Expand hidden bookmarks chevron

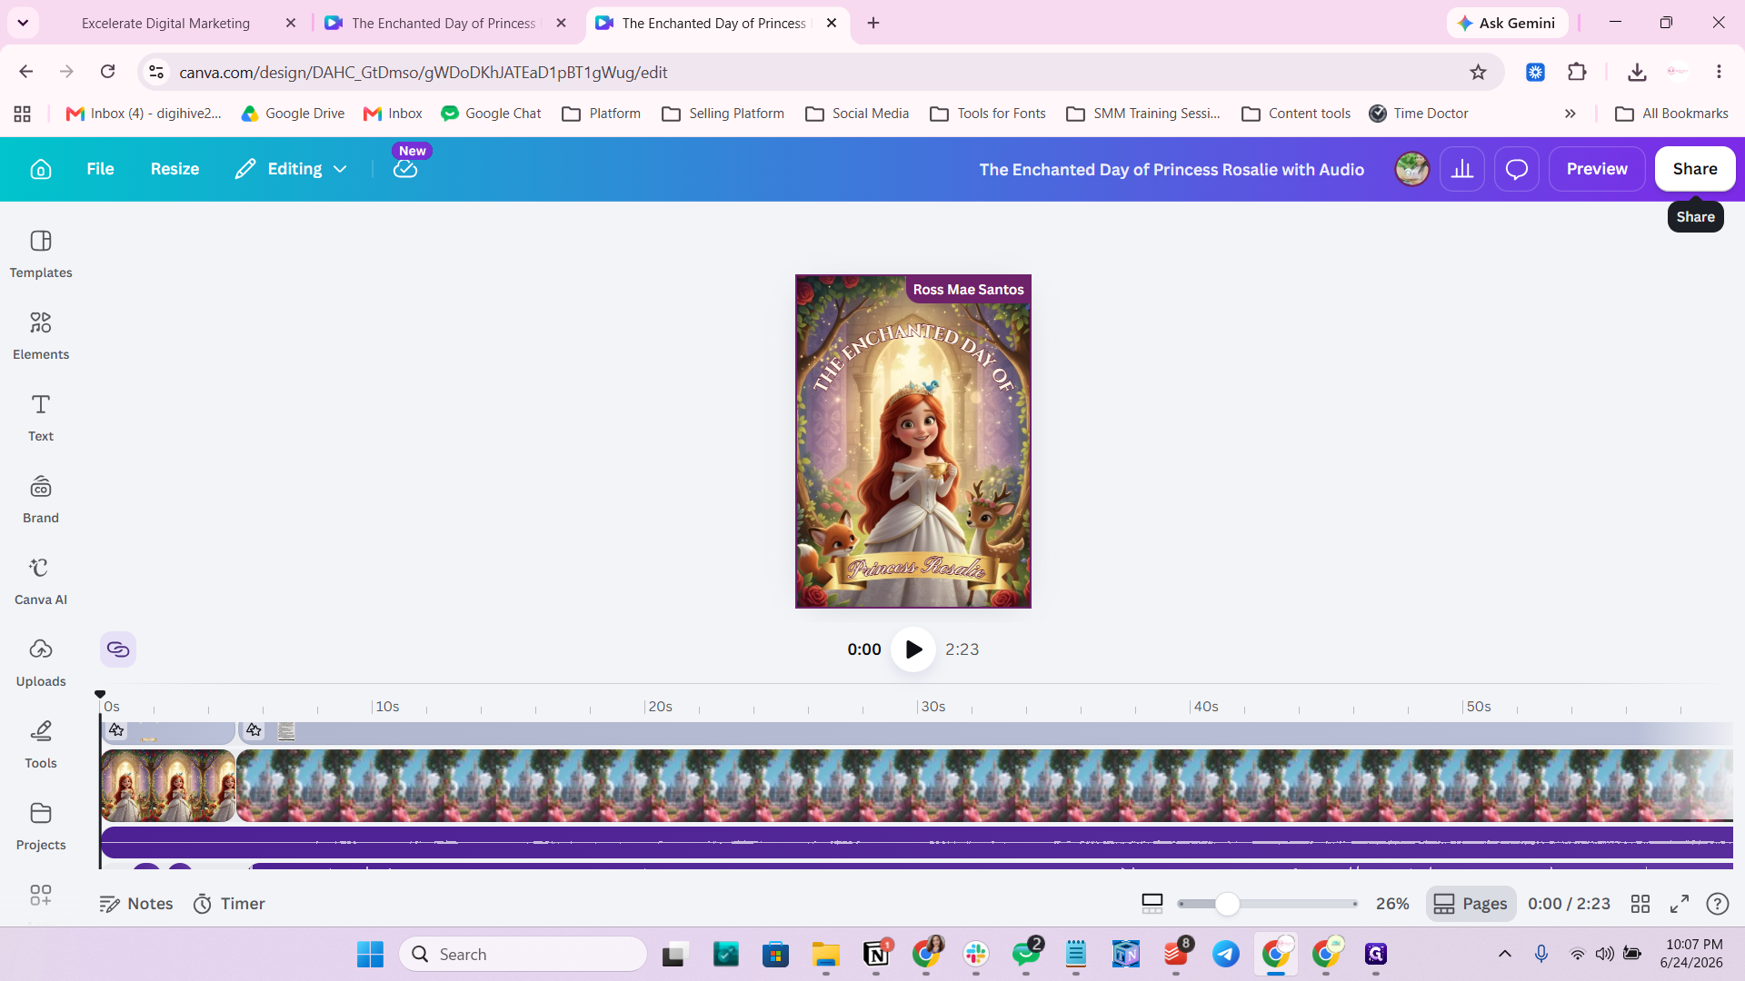1570,114
